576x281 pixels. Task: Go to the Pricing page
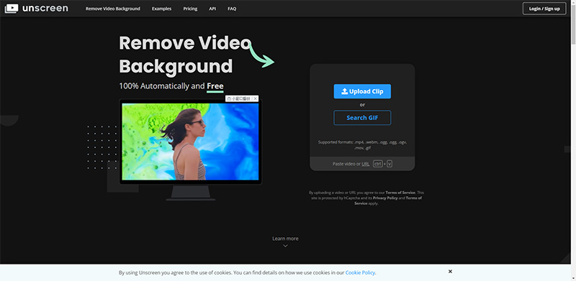190,9
